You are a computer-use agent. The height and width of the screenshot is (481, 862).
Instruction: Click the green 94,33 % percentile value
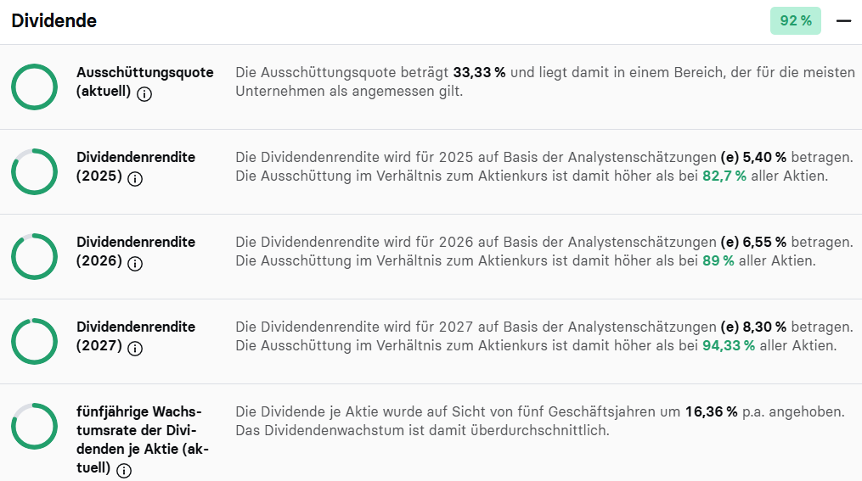pyautogui.click(x=729, y=346)
